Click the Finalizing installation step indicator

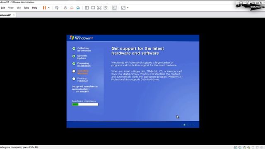[x=74, y=79]
